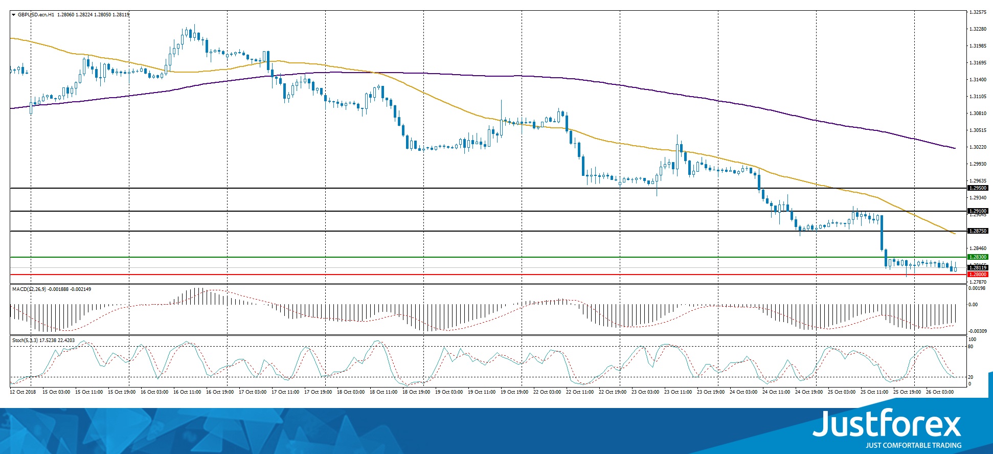The height and width of the screenshot is (454, 993).
Task: Click the 15 Oct 19:00 time axis label
Action: (x=122, y=392)
